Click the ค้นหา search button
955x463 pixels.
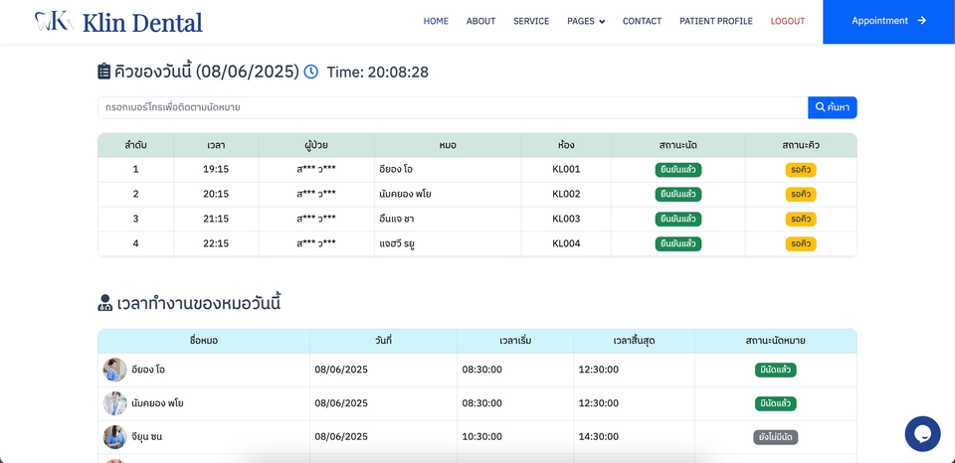[x=832, y=107]
